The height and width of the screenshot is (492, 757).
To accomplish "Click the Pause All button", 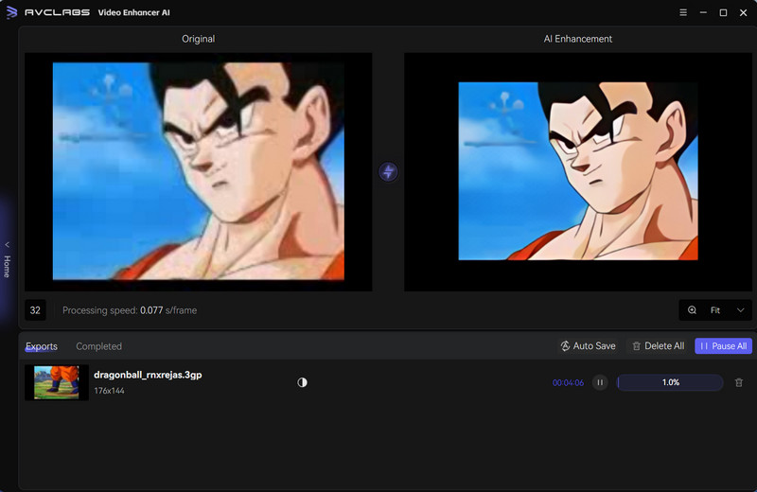I will (x=723, y=345).
